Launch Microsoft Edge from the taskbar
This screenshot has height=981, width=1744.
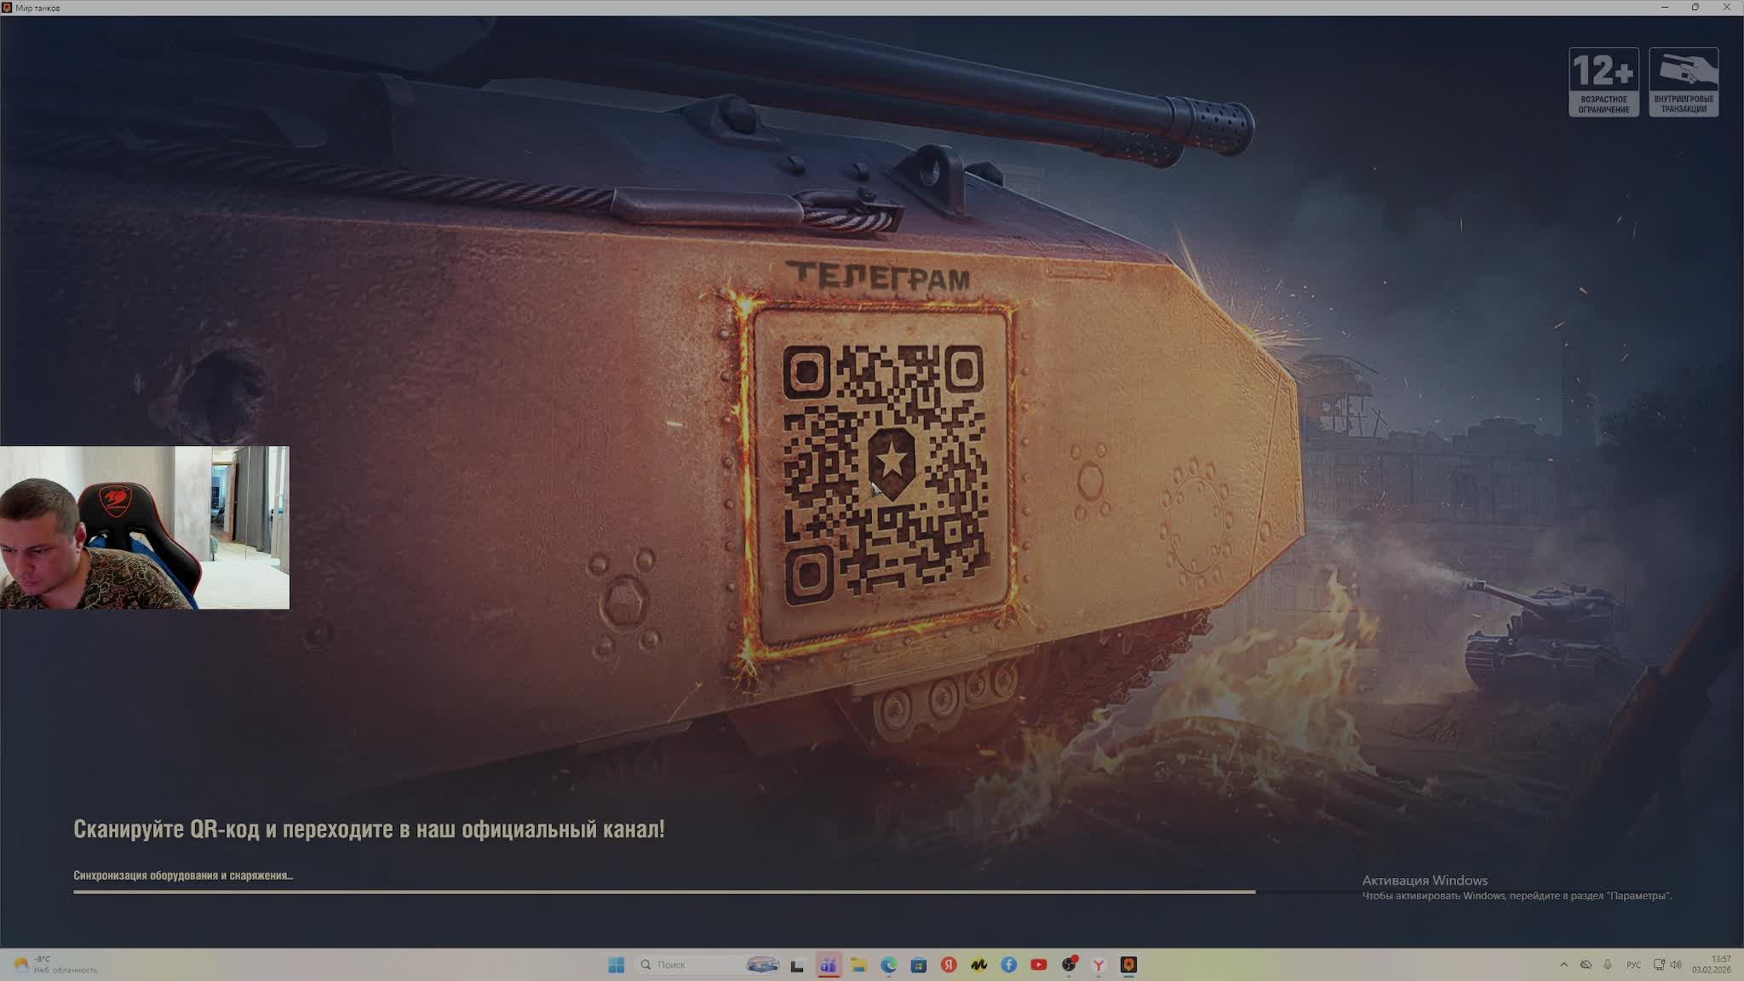(x=889, y=965)
